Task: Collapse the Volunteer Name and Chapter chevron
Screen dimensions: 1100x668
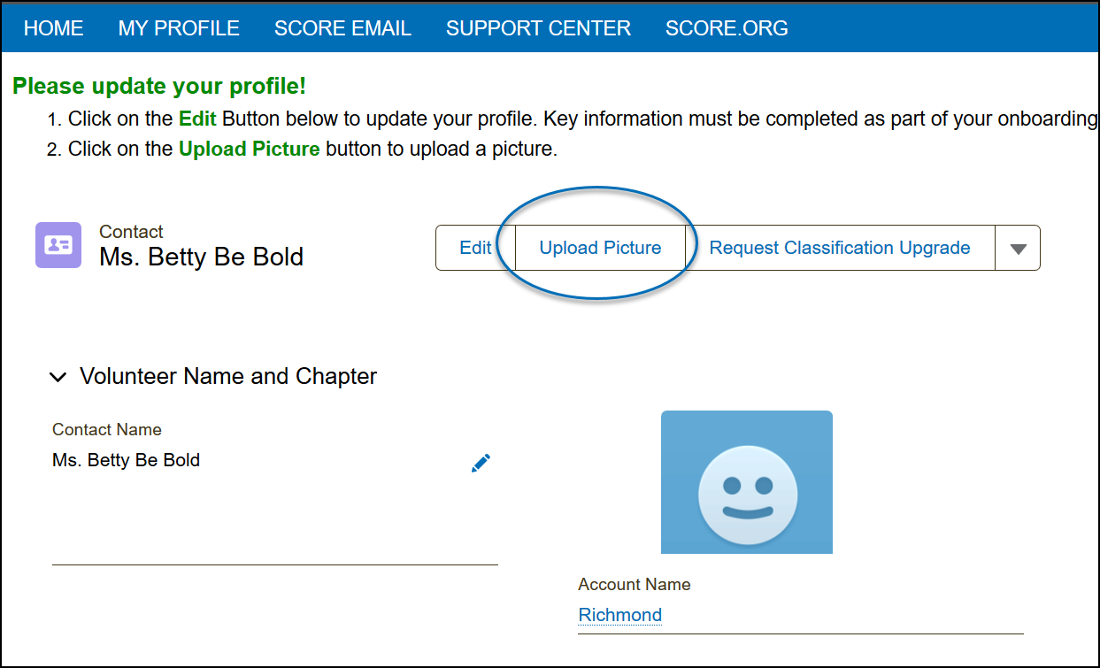Action: pos(58,378)
